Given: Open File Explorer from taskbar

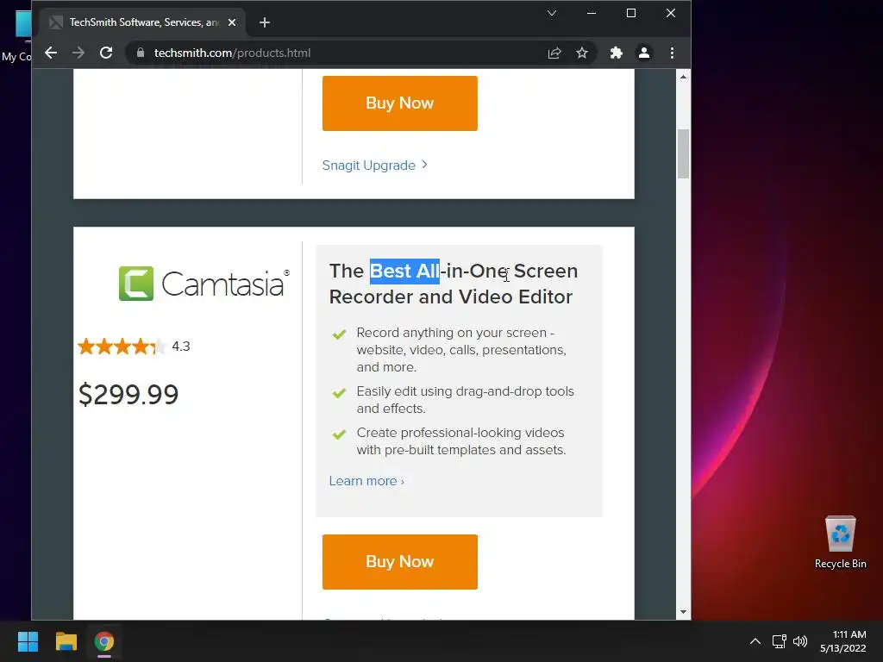Looking at the screenshot, I should pyautogui.click(x=66, y=641).
